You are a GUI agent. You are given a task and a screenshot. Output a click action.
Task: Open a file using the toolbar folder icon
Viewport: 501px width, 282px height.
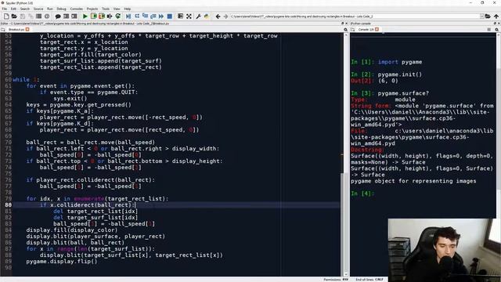[14, 16]
